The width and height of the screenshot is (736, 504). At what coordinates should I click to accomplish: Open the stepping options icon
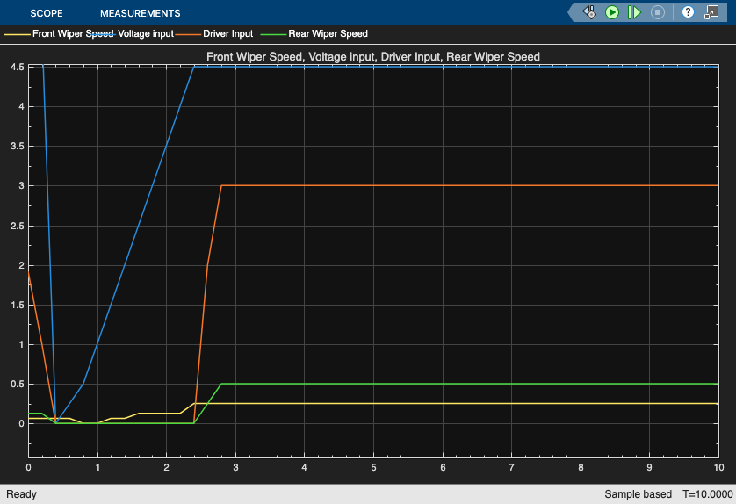[589, 12]
